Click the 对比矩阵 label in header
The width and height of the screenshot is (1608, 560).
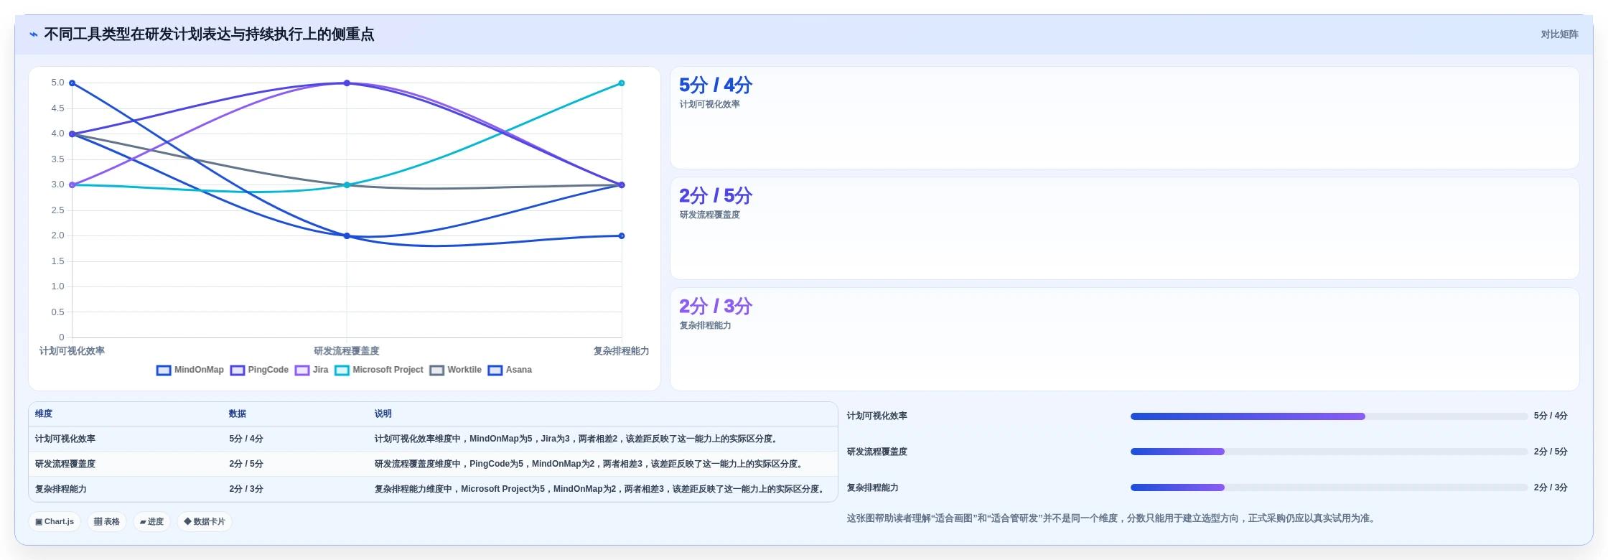pos(1559,34)
